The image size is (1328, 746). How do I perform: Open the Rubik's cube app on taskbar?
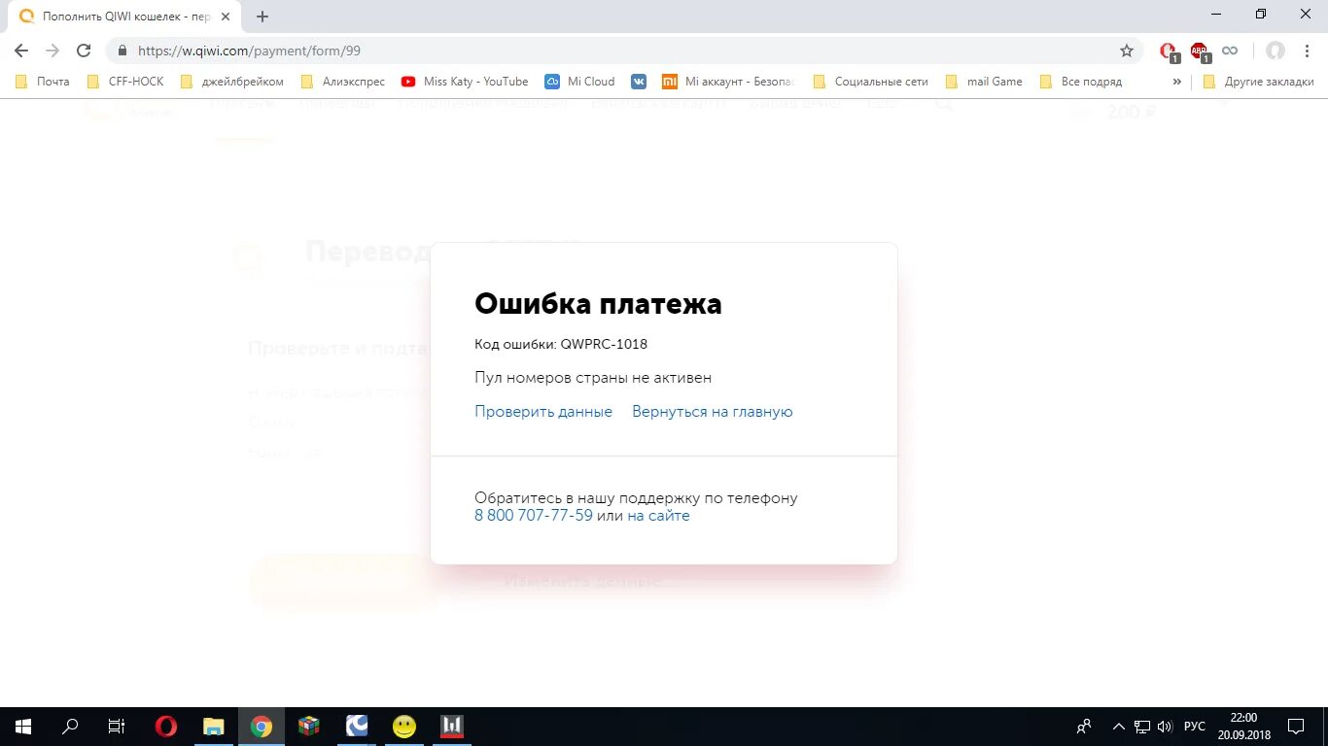point(308,727)
